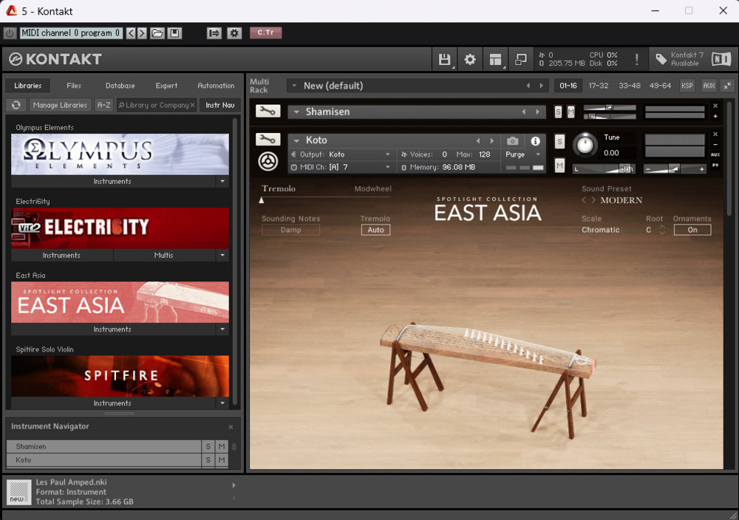Click the workspace layout panel icon
Image resolution: width=739 pixels, height=520 pixels.
click(495, 60)
